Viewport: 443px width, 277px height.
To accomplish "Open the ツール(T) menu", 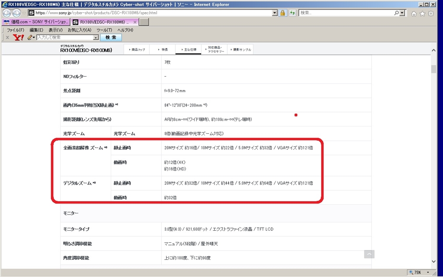I will click(x=104, y=30).
